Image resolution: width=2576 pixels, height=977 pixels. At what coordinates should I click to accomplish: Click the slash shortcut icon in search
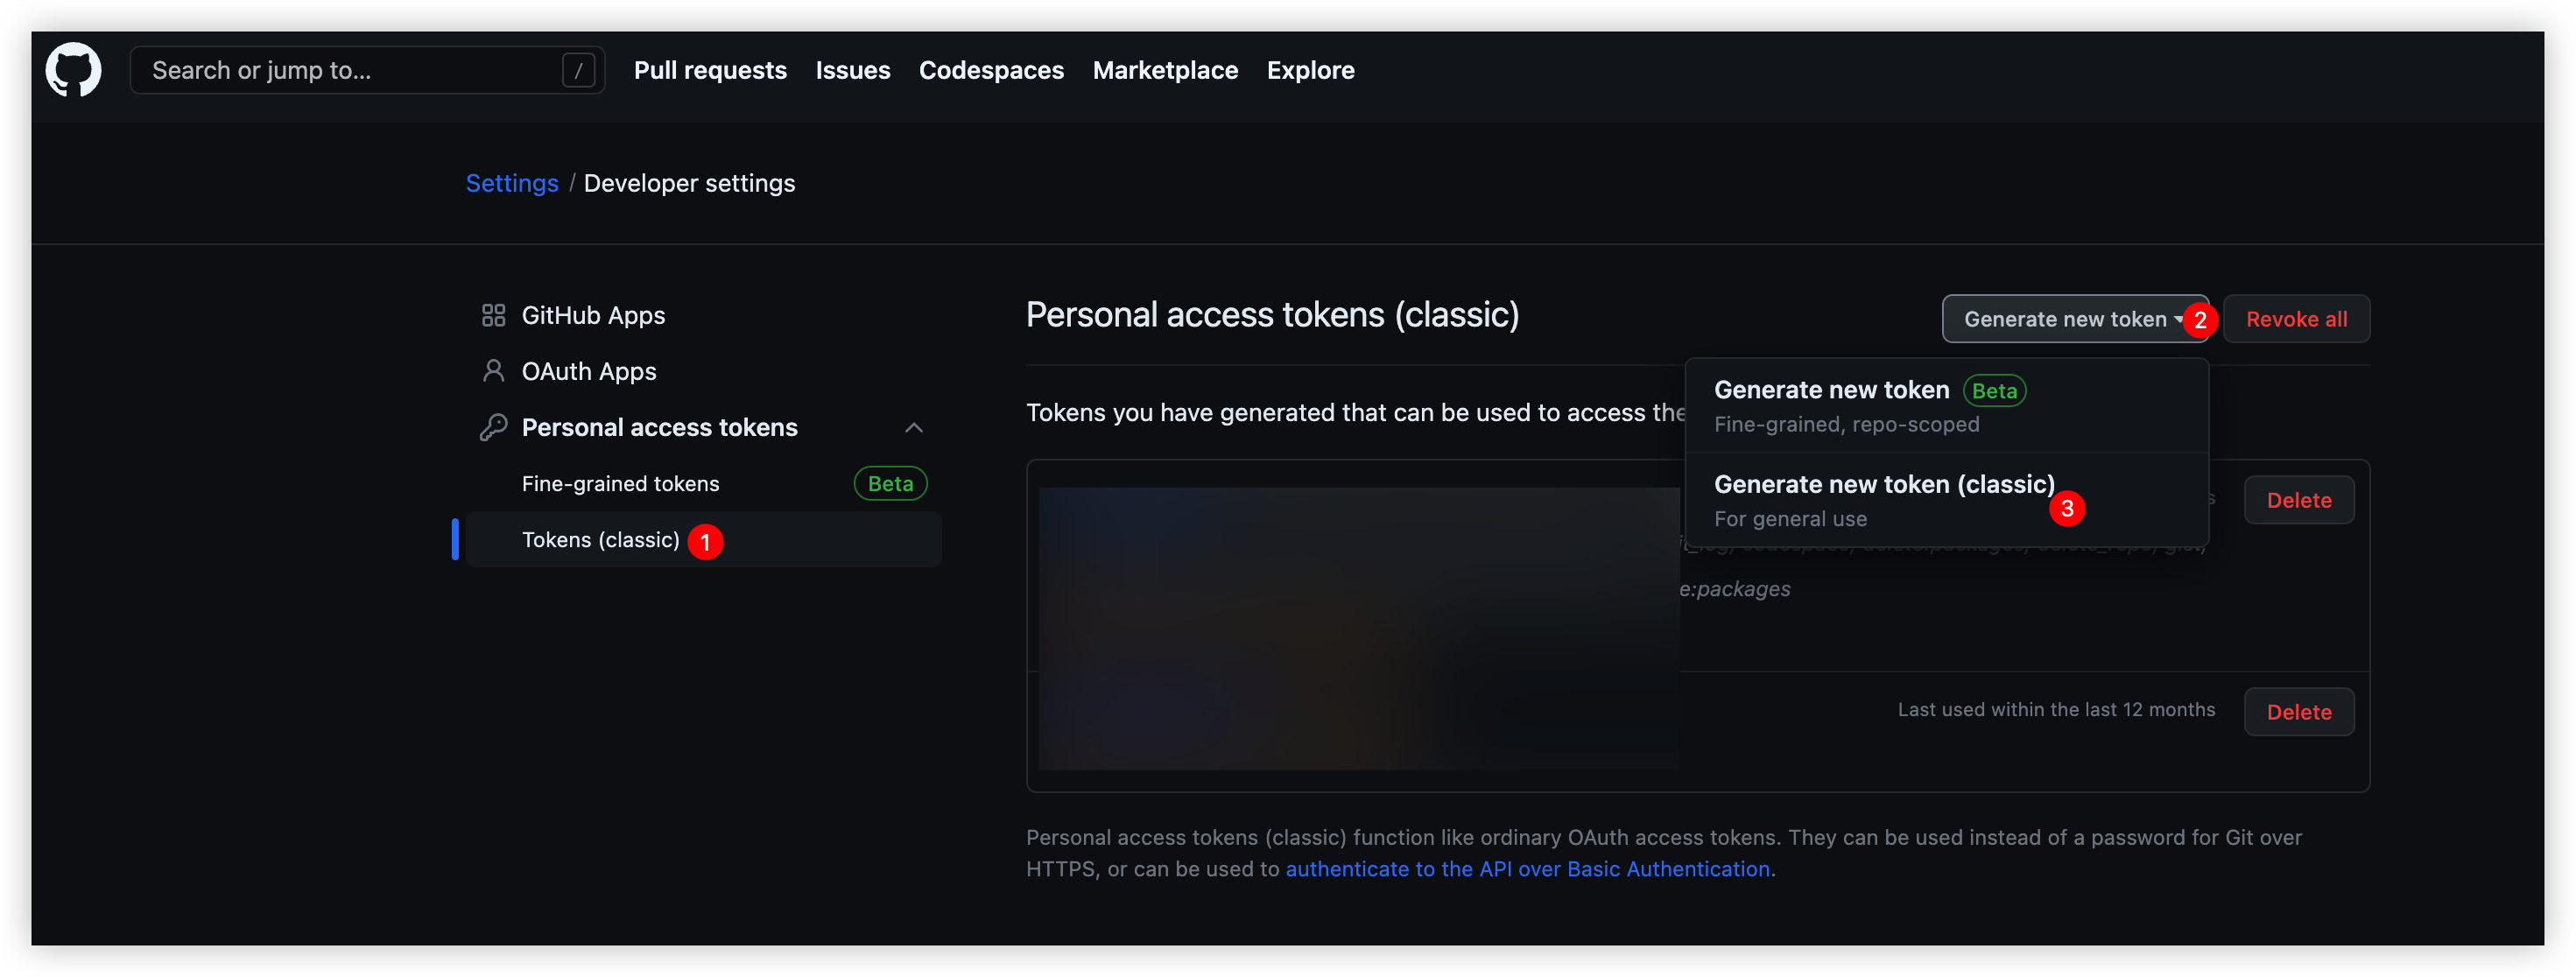(x=578, y=70)
